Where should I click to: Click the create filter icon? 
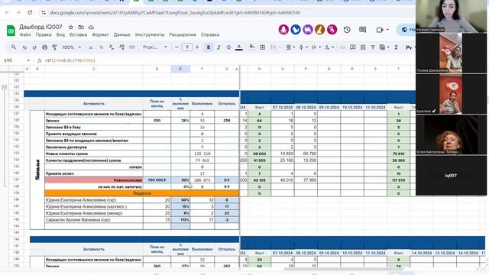click(373, 47)
